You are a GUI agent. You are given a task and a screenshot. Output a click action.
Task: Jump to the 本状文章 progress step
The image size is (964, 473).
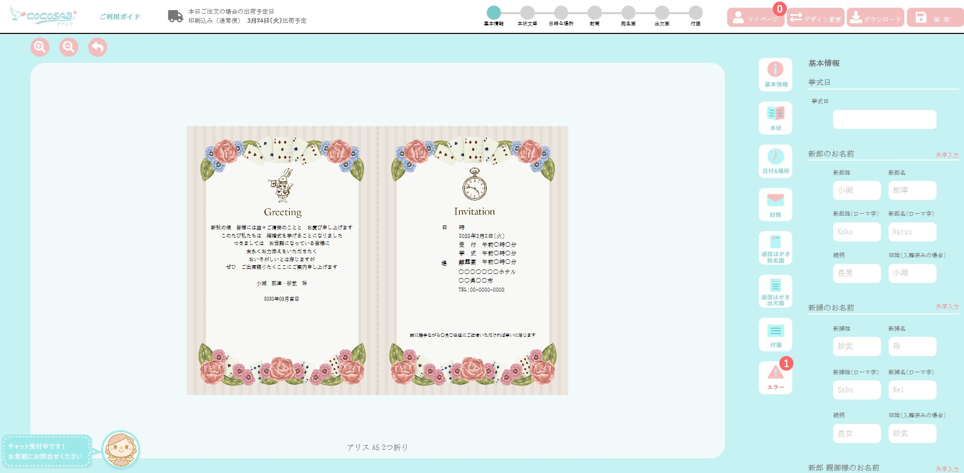pos(527,13)
